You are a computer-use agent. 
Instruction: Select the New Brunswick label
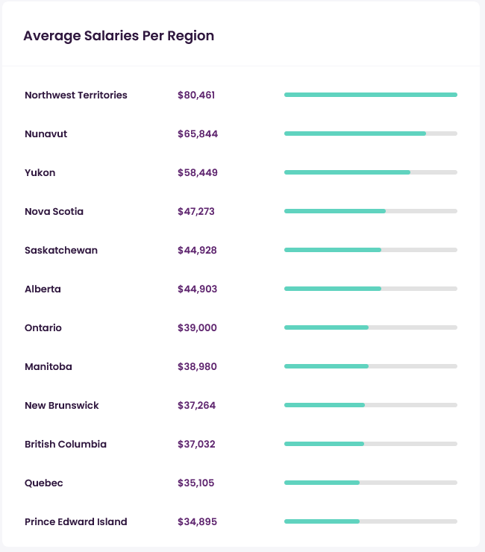[62, 405]
